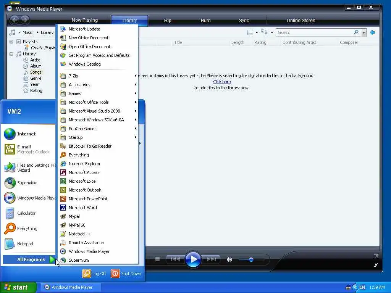The width and height of the screenshot is (391, 293).
Task: Open the Burn tab
Action: pyautogui.click(x=206, y=21)
